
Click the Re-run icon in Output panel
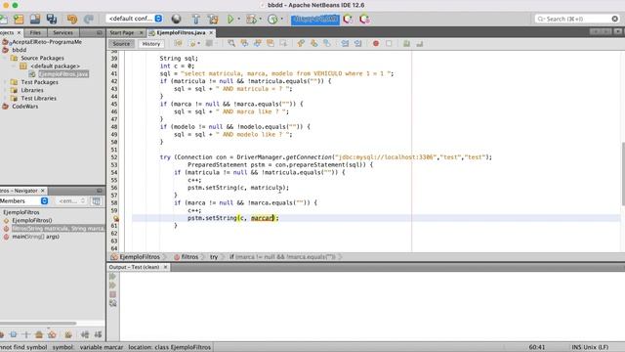tap(113, 276)
